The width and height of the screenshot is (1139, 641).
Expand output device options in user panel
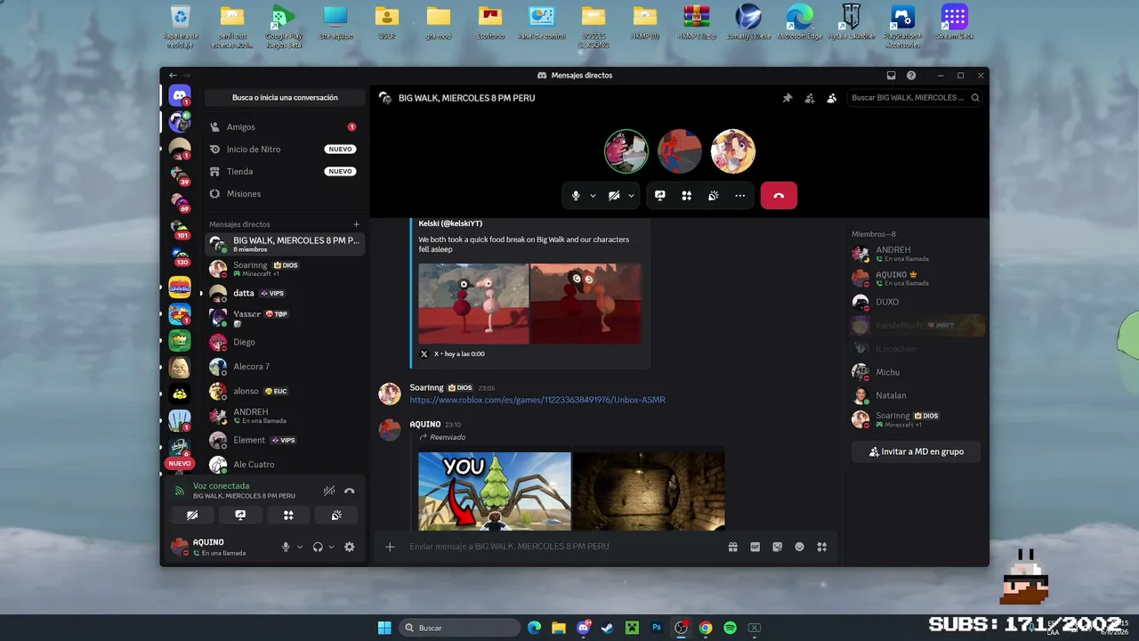pyautogui.click(x=332, y=547)
